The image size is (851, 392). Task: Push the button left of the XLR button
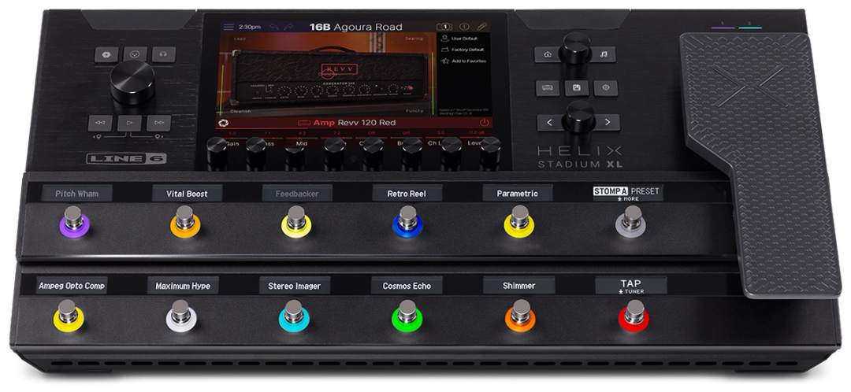[106, 54]
